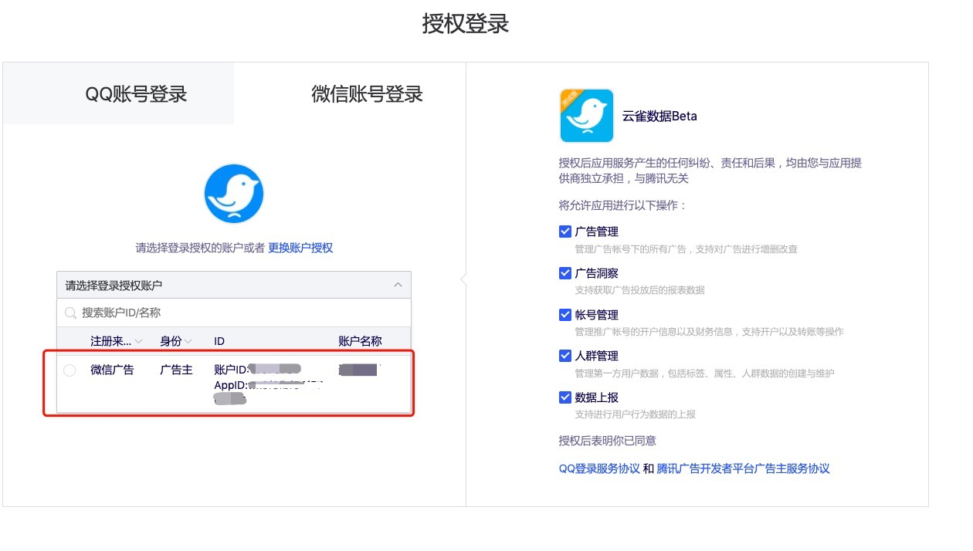Focus the 搜索账户ID/名称 search field

(x=234, y=313)
